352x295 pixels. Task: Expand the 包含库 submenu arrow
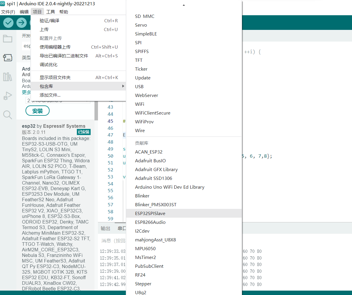point(123,86)
